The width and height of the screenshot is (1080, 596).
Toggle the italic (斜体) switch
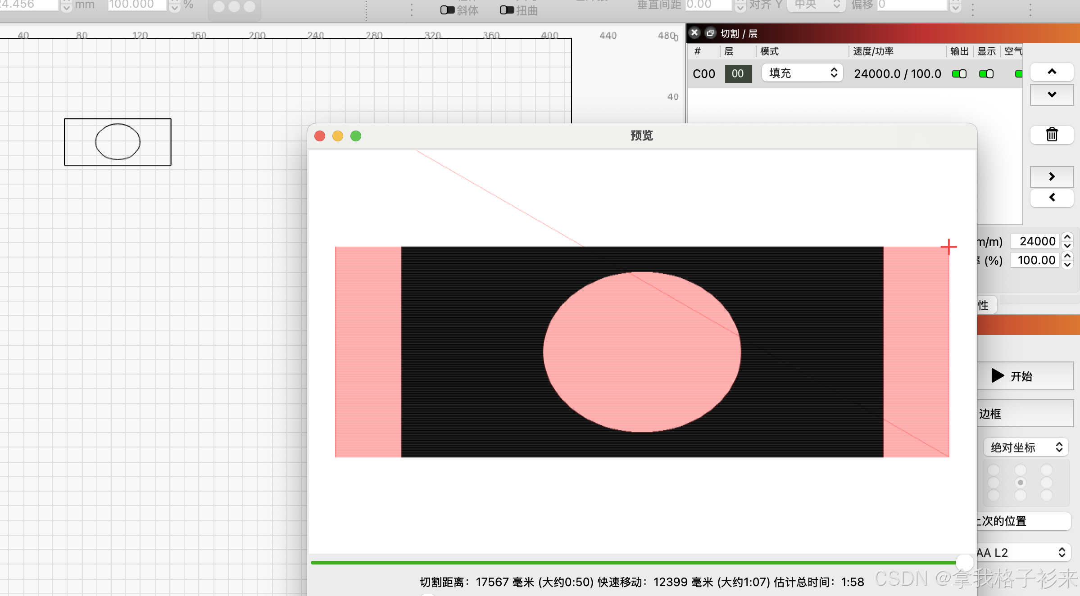coord(447,10)
